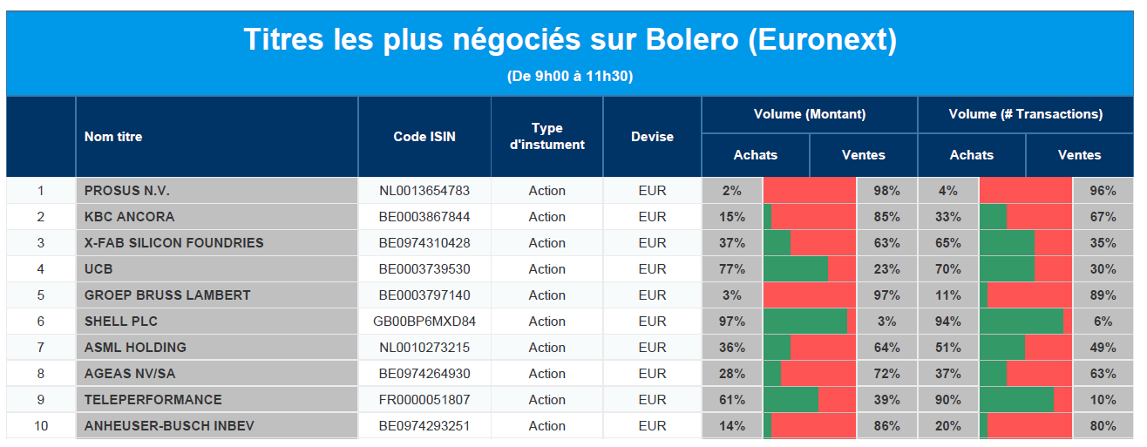Click the "Volume (# Transactions)" header
Screen dimensions: 1147x447
pyautogui.click(x=1025, y=114)
